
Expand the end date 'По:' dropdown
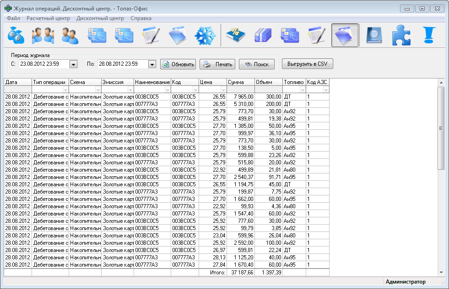pyautogui.click(x=152, y=64)
